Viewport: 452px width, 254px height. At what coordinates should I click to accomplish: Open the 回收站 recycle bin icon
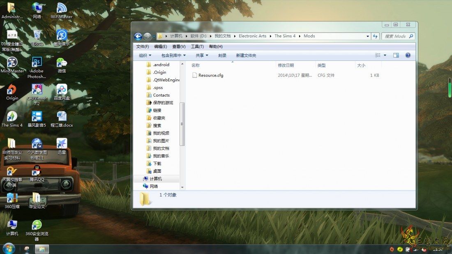(37, 38)
